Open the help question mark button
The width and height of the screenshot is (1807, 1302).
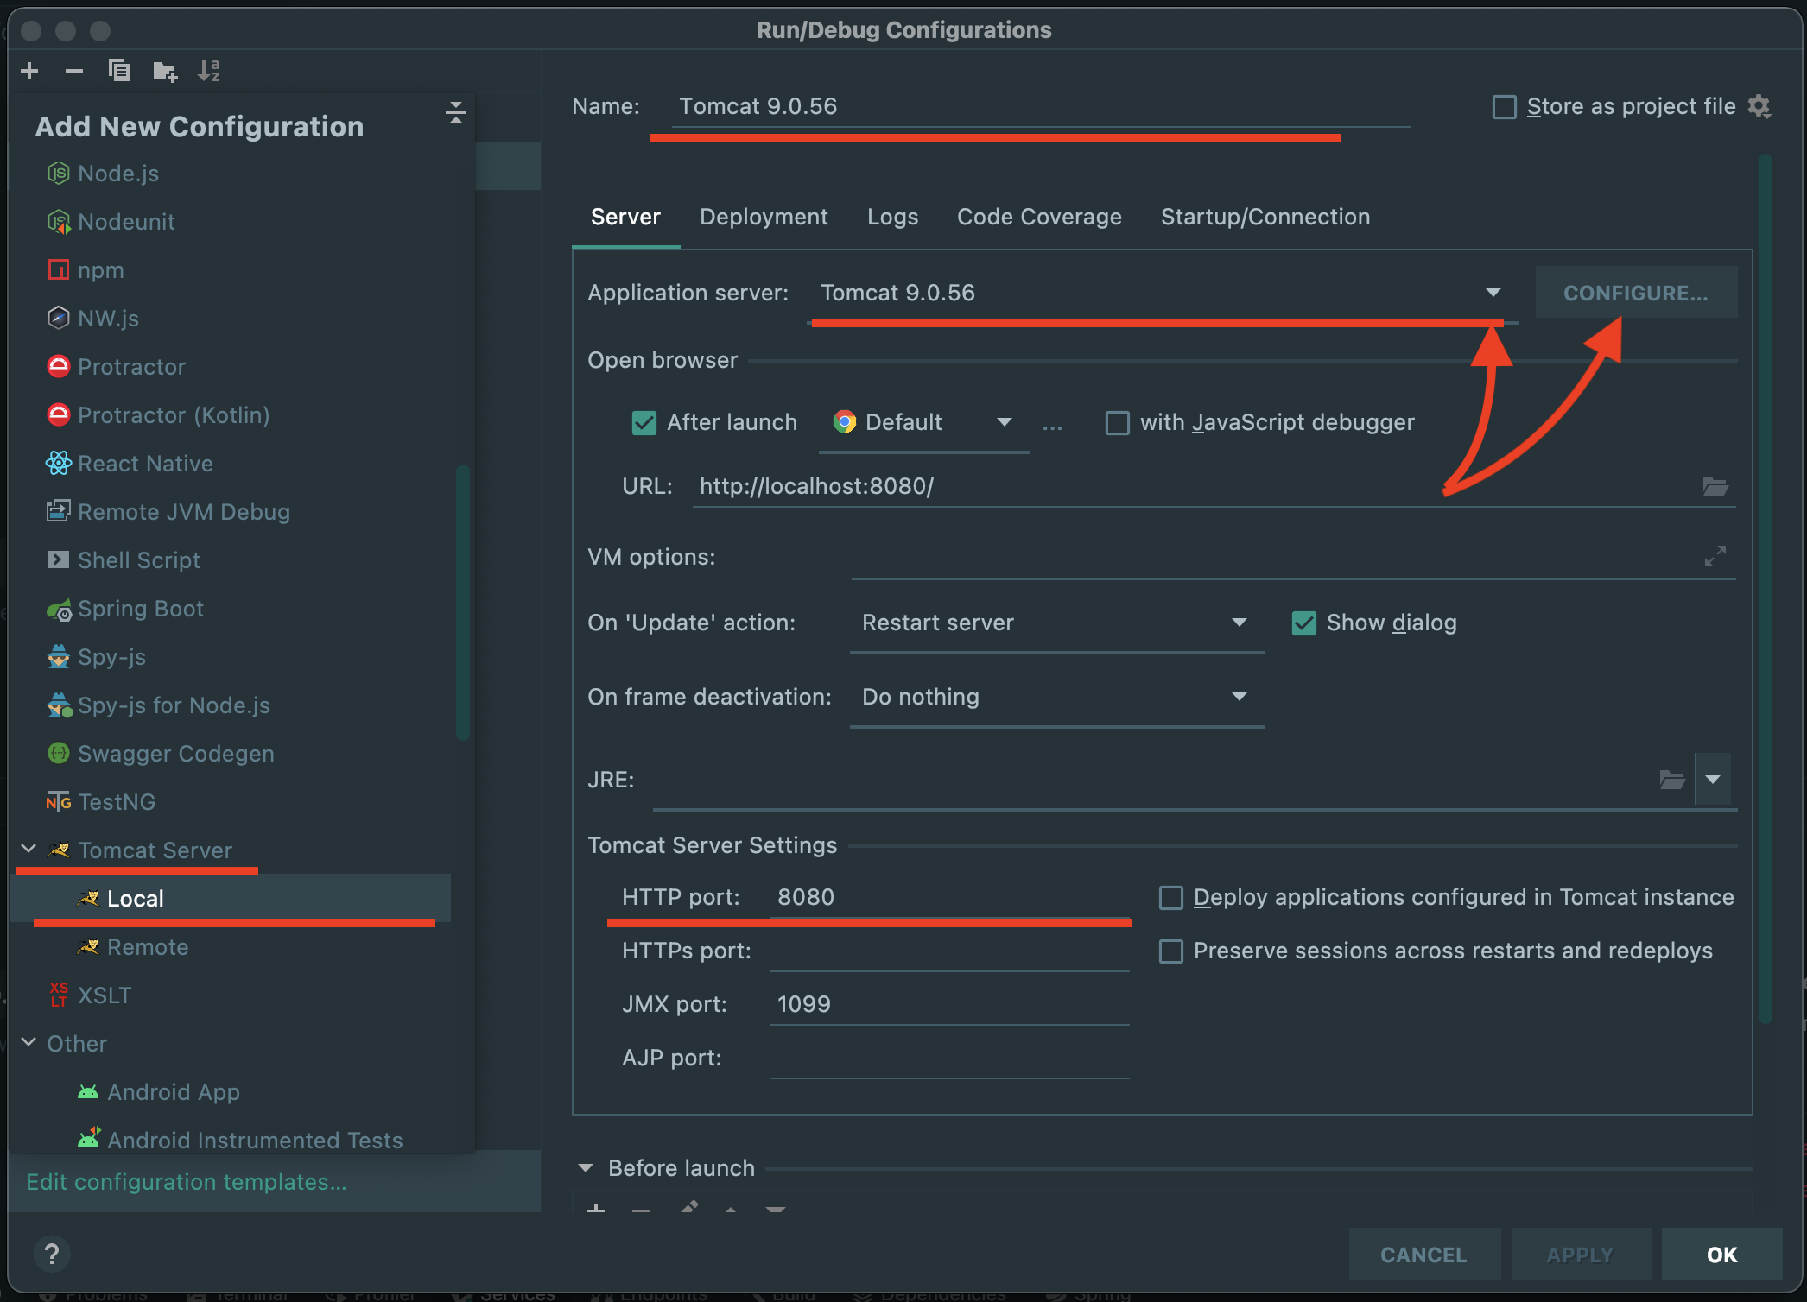click(52, 1254)
